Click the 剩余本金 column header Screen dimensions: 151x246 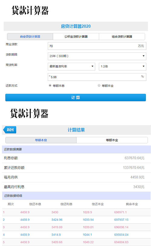pyautogui.click(x=132, y=204)
